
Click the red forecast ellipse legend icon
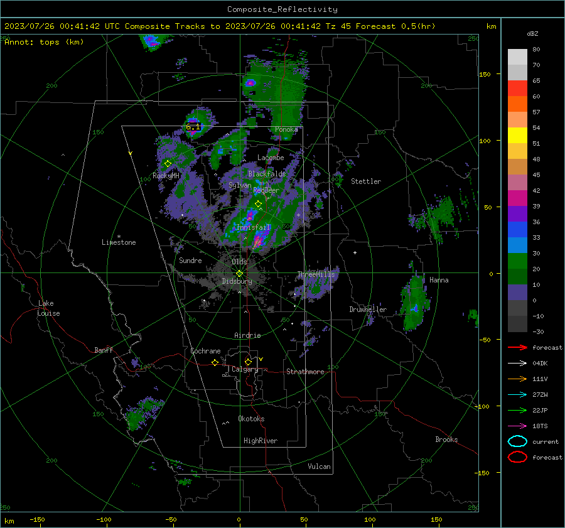(517, 457)
